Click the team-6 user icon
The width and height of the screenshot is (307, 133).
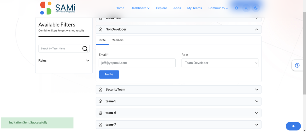[101, 113]
